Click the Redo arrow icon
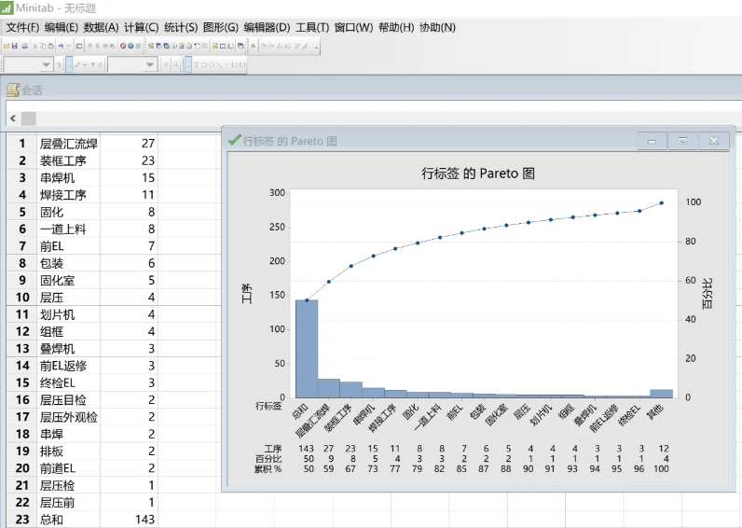742x528 pixels. (69, 46)
